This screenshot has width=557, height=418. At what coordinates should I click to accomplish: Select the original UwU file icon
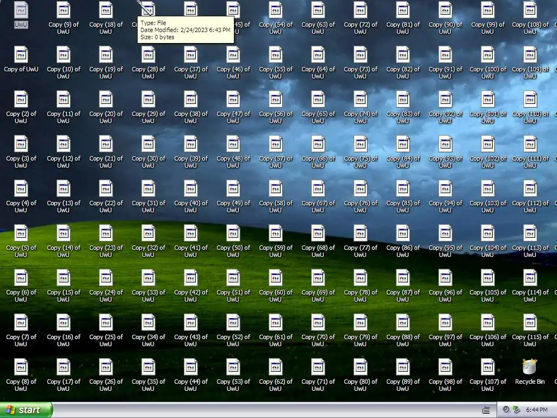pos(21,10)
